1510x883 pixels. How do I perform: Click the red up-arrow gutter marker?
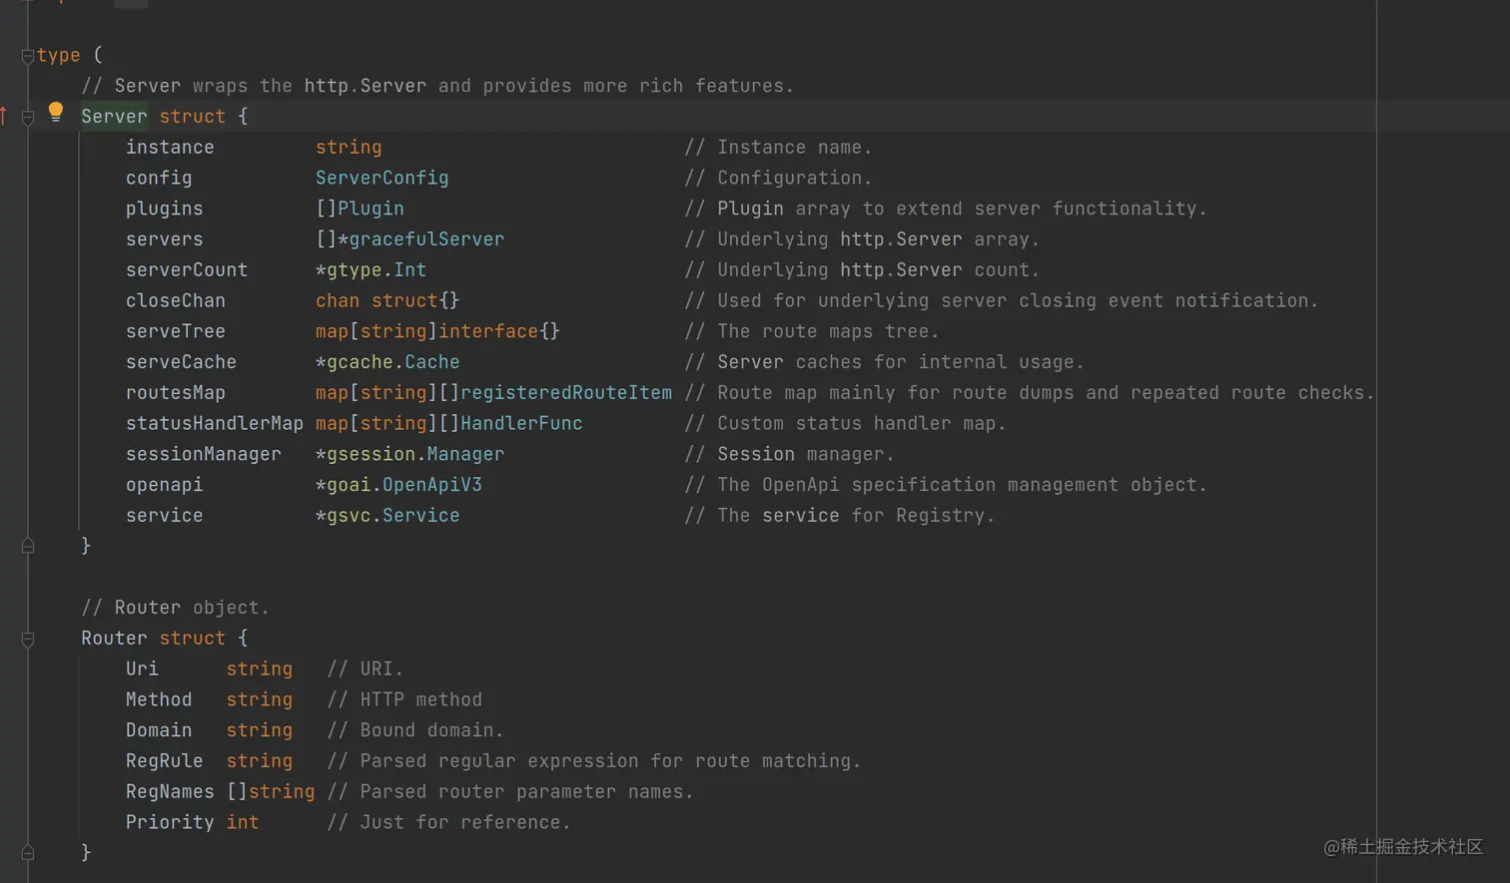[4, 116]
